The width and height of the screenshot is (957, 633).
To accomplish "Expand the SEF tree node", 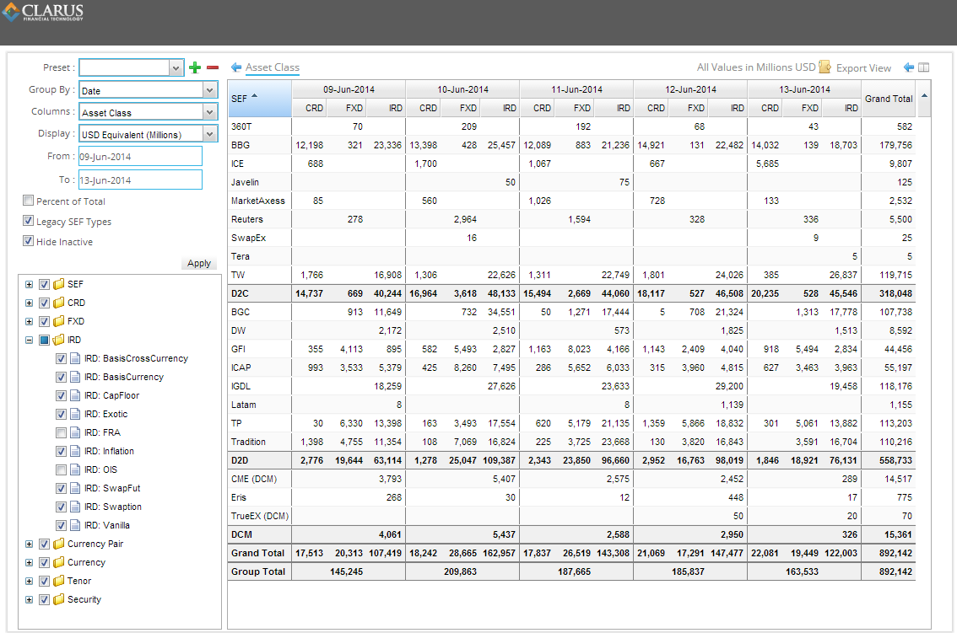I will point(29,284).
